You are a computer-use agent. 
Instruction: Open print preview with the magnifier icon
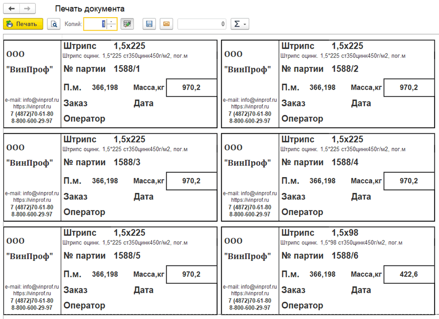point(54,24)
